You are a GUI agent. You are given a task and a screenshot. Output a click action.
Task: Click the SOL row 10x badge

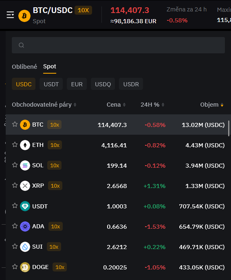coord(54,165)
